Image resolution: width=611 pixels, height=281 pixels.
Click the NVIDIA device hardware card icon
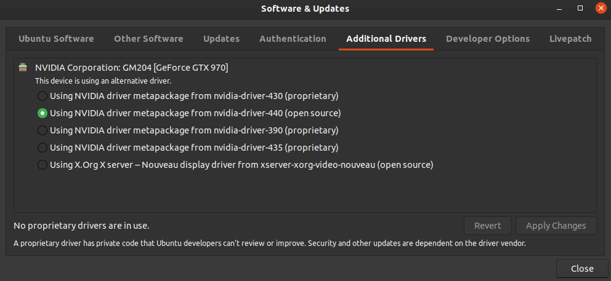tap(23, 68)
